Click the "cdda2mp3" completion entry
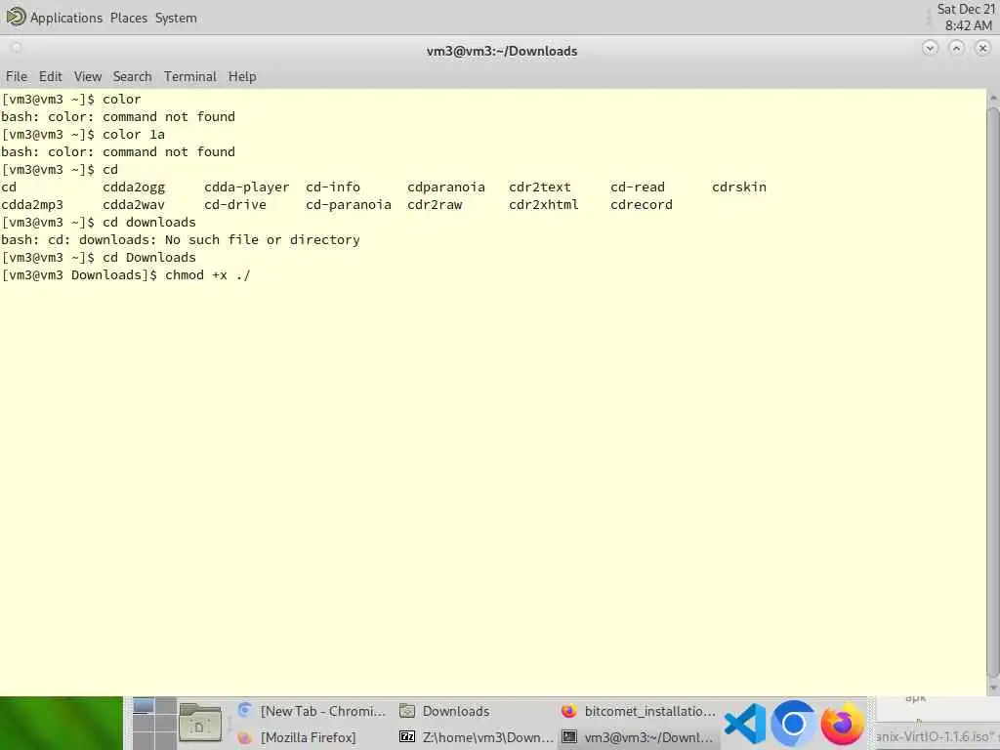The height and width of the screenshot is (750, 1000). 32,205
